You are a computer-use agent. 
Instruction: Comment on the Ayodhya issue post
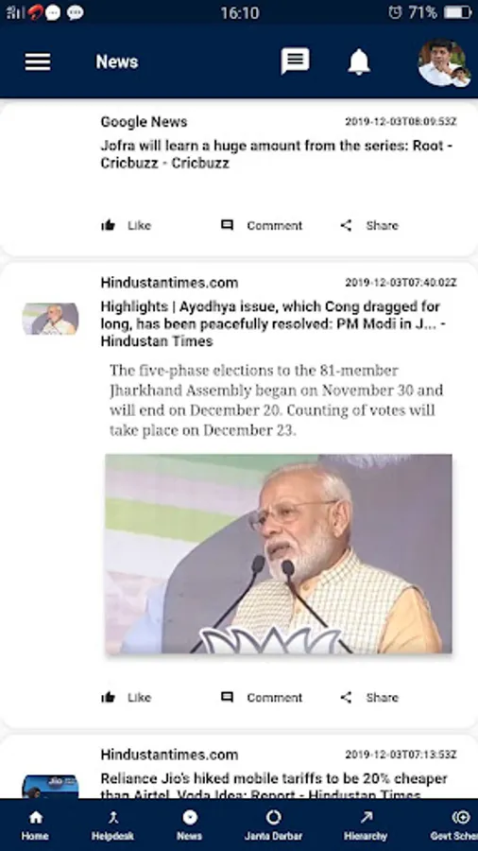[262, 698]
